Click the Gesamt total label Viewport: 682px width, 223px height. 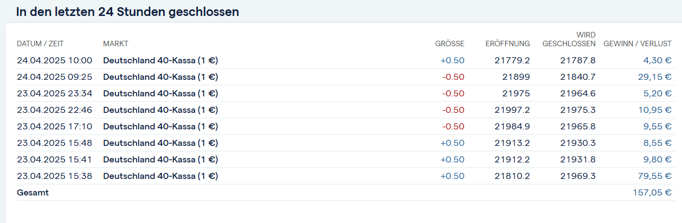coord(33,193)
